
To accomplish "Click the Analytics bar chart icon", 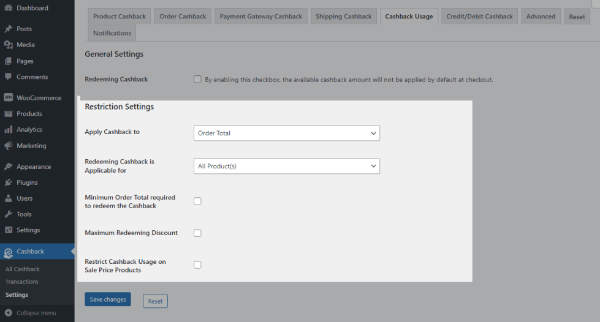I will point(9,130).
